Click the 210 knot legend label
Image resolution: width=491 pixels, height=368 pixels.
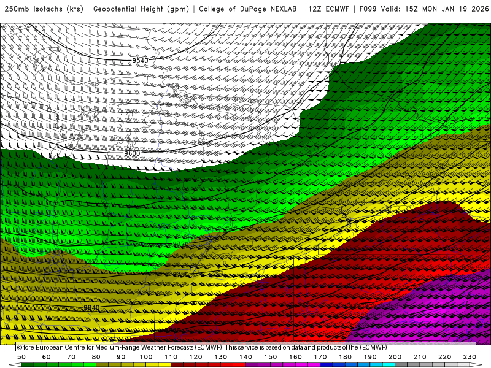pyautogui.click(x=420, y=357)
